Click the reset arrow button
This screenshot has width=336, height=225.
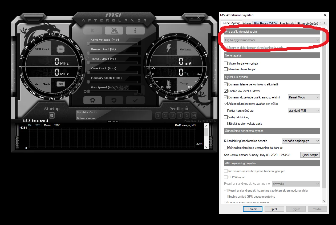point(114,100)
